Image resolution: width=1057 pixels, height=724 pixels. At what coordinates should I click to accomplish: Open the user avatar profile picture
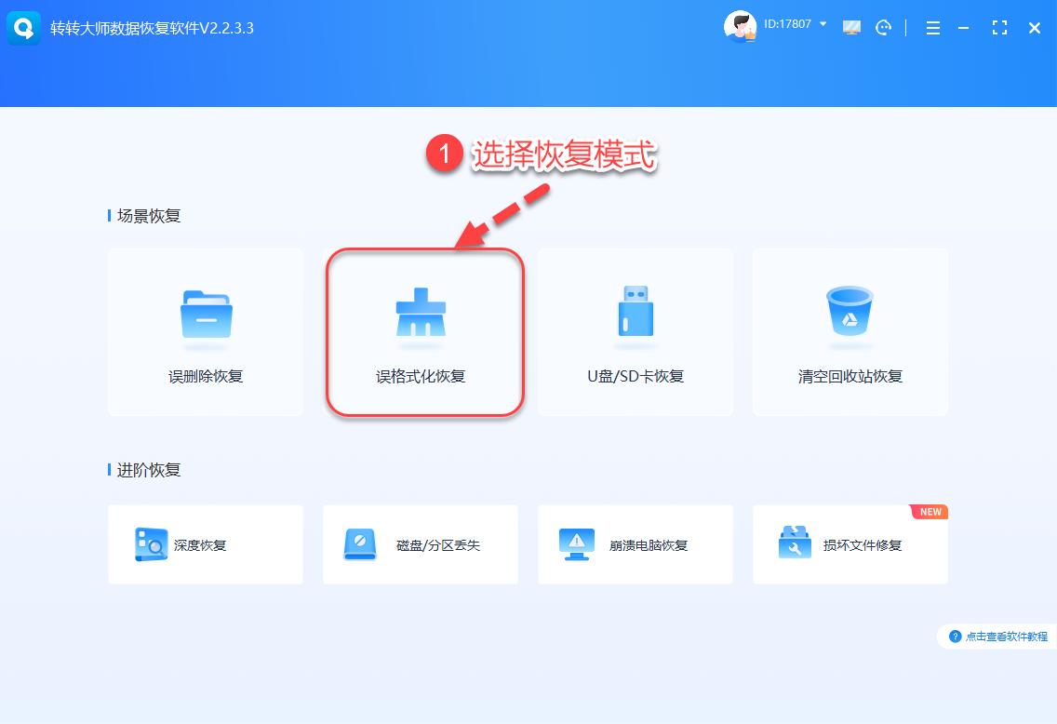[x=740, y=27]
